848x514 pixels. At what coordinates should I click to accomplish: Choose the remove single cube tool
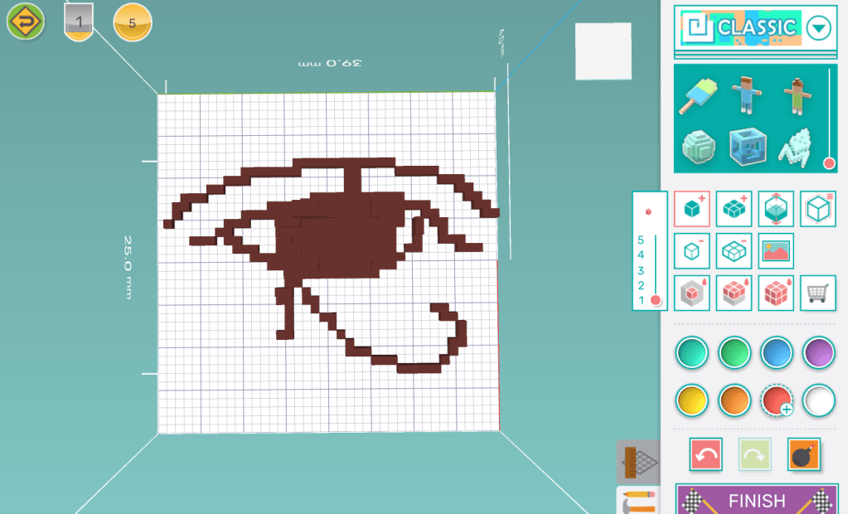691,250
